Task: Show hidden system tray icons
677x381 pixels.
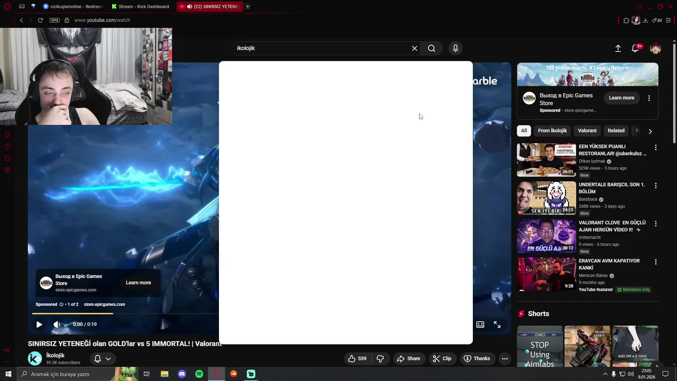Action: pyautogui.click(x=605, y=374)
